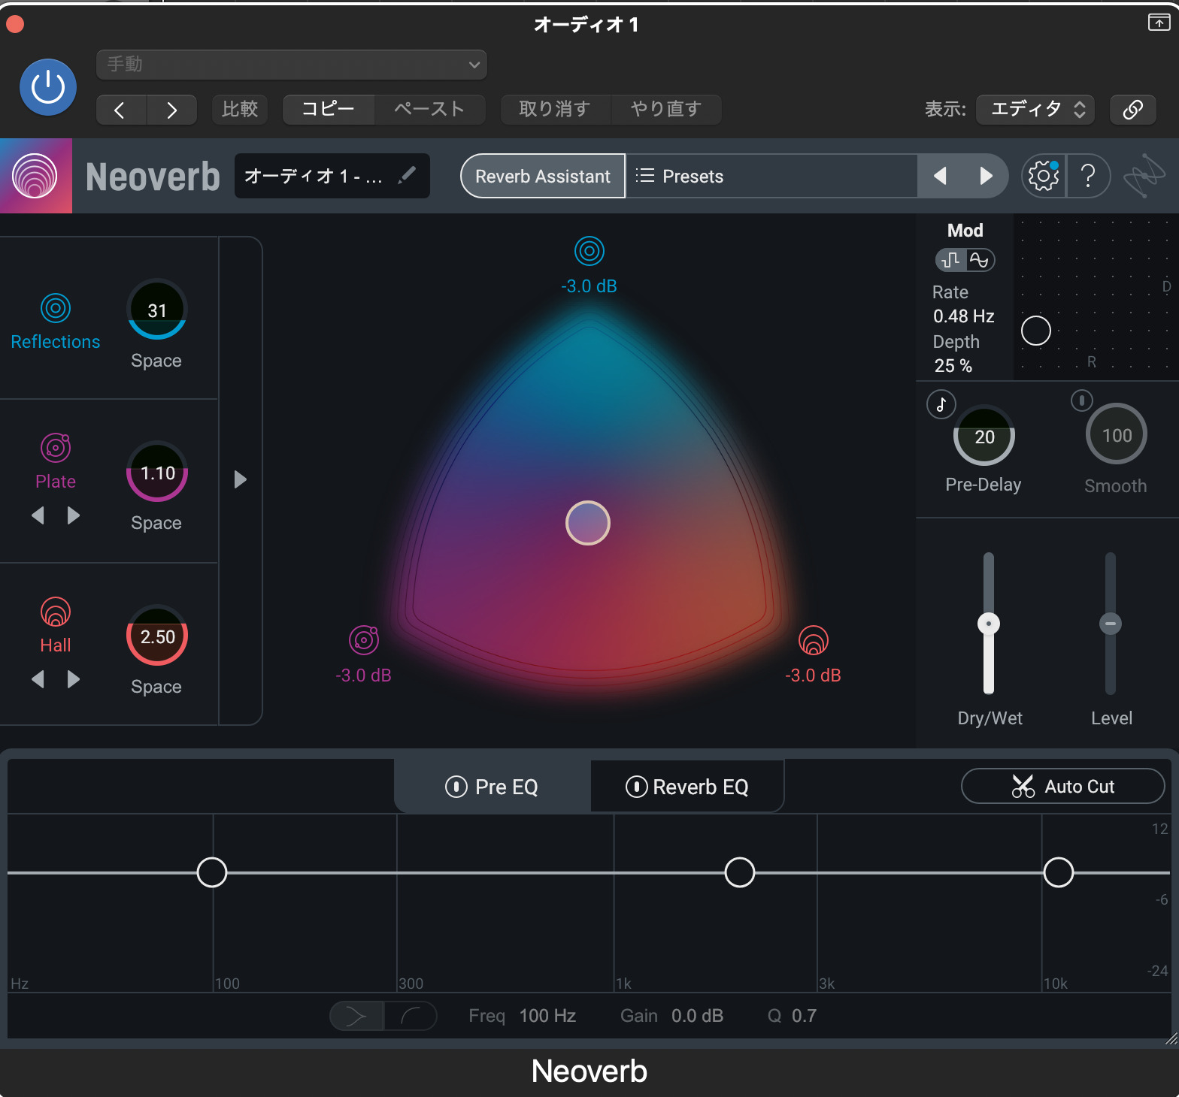Click the Smooth knob showing 100

click(1117, 434)
